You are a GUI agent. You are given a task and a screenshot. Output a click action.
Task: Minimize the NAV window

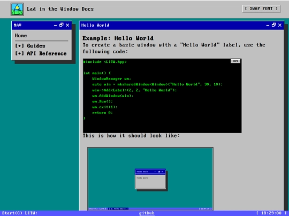[55, 25]
